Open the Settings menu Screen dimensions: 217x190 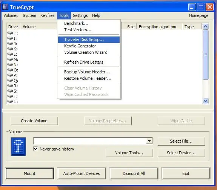point(80,15)
